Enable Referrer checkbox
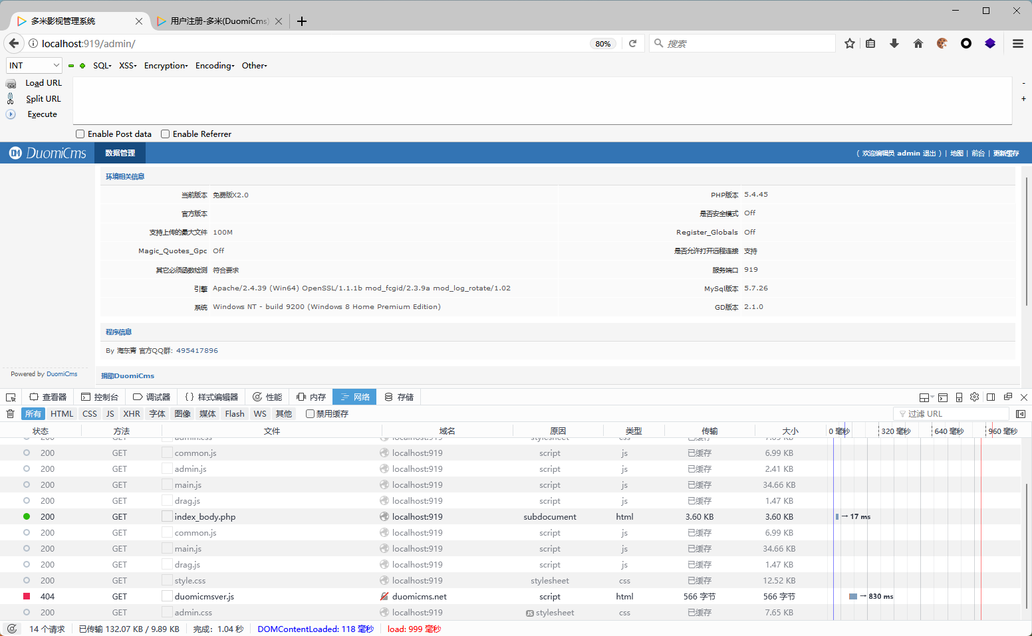This screenshot has height=636, width=1032. pos(166,134)
